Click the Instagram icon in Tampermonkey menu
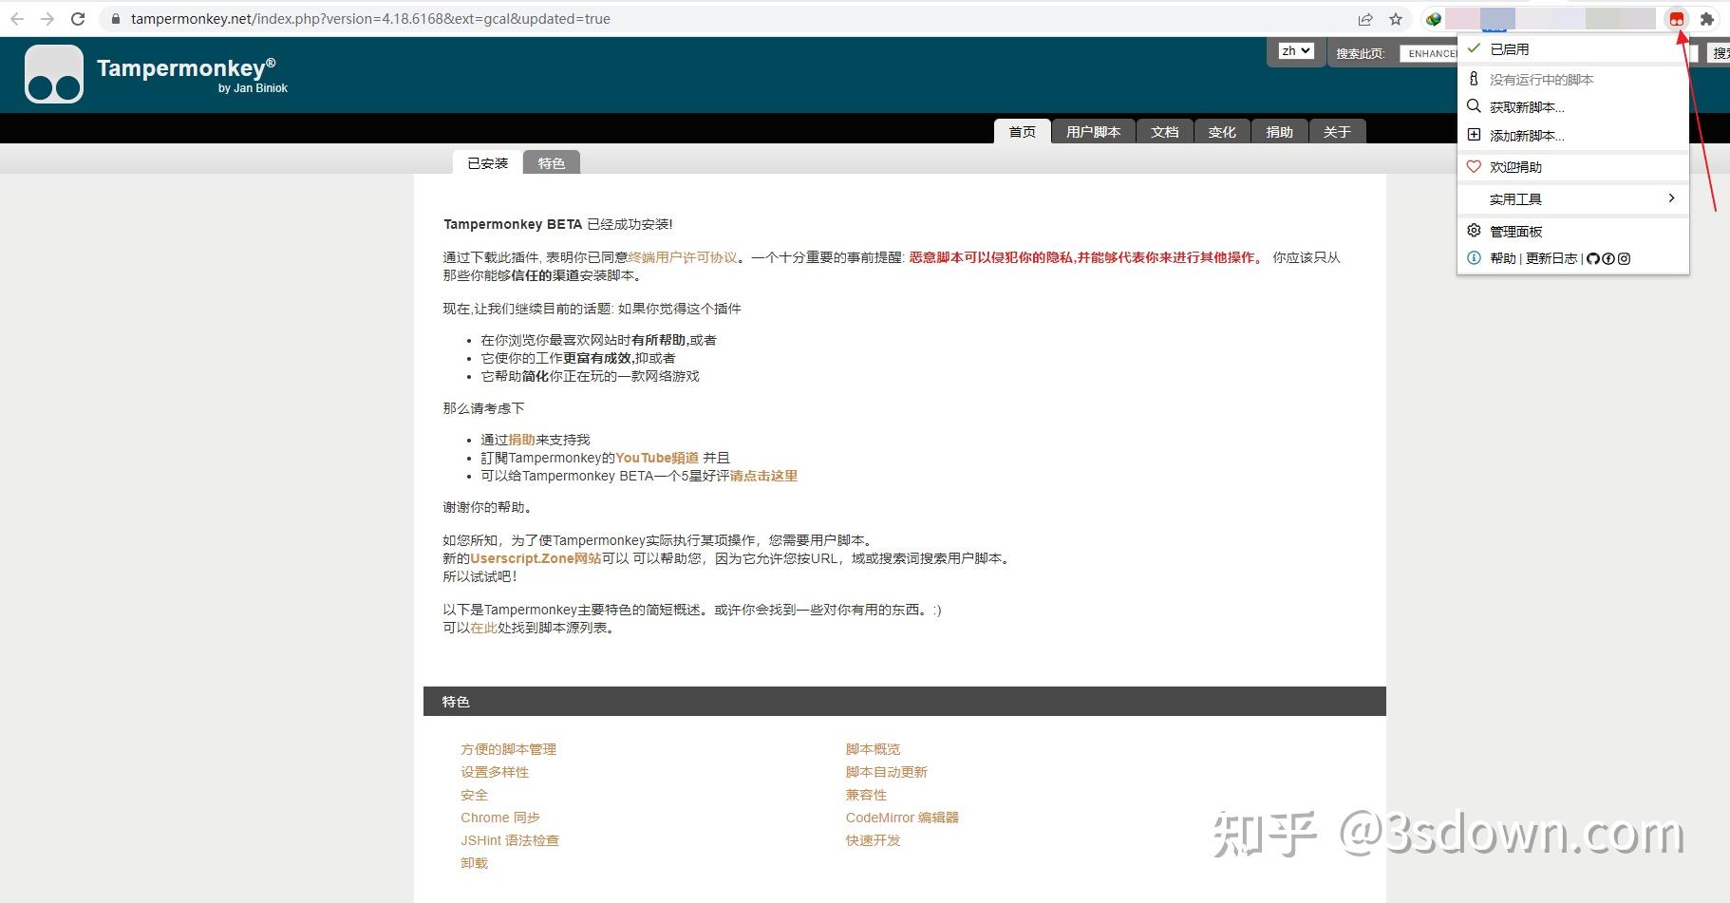1730x903 pixels. (x=1625, y=258)
